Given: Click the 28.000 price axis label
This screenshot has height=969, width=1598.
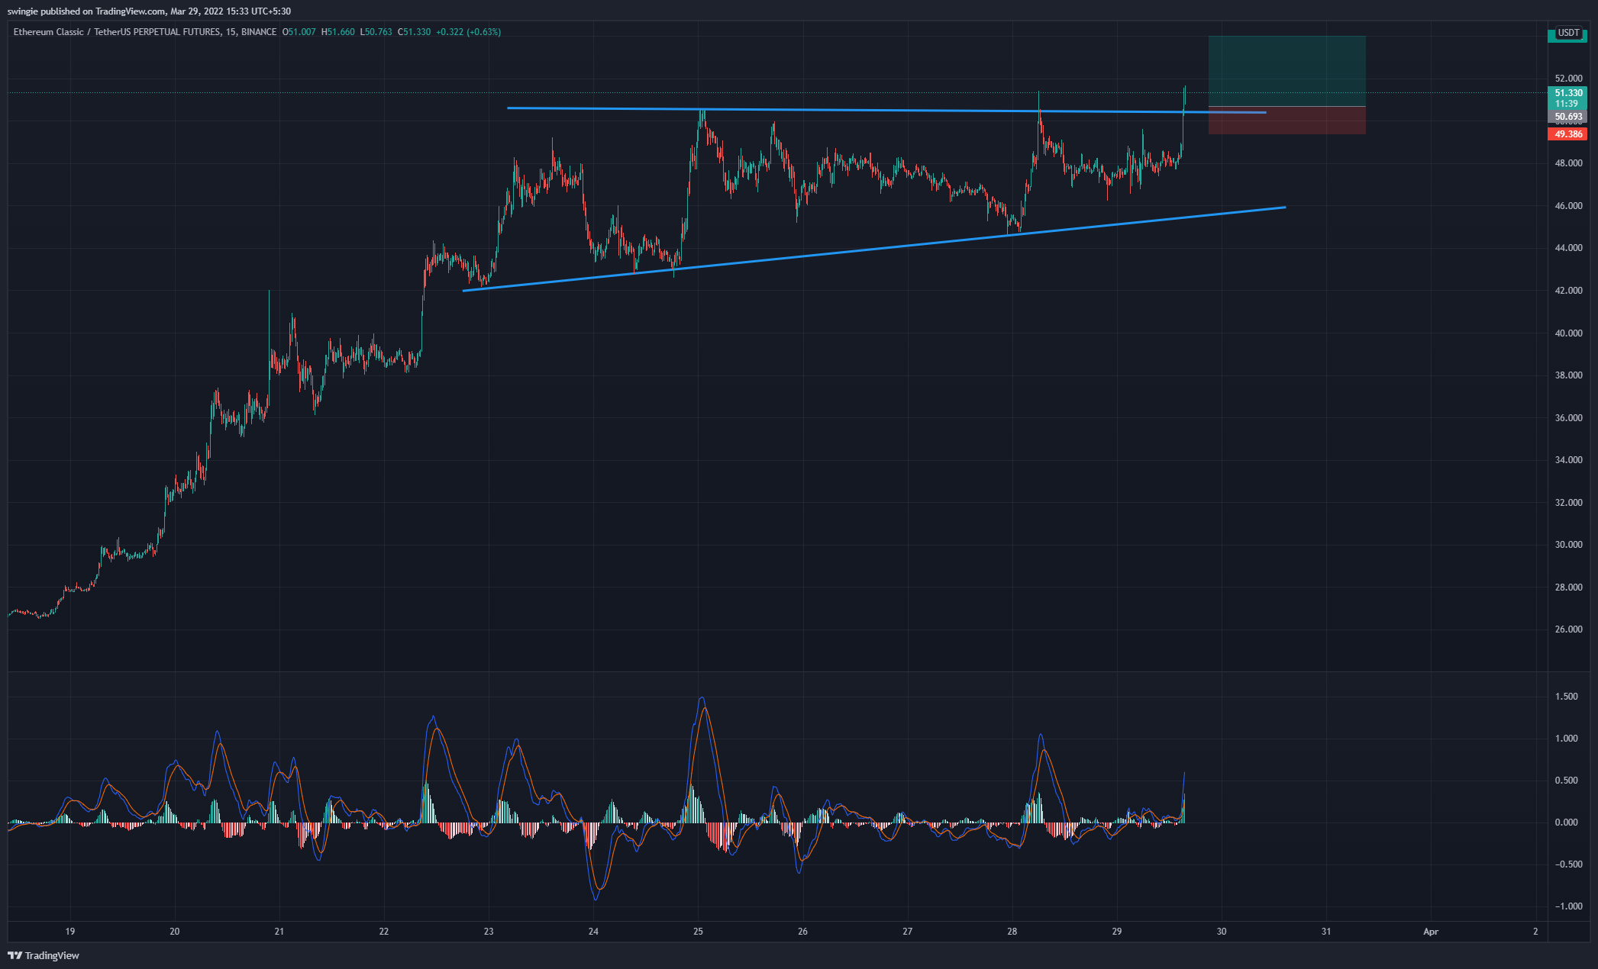Looking at the screenshot, I should click(x=1568, y=588).
